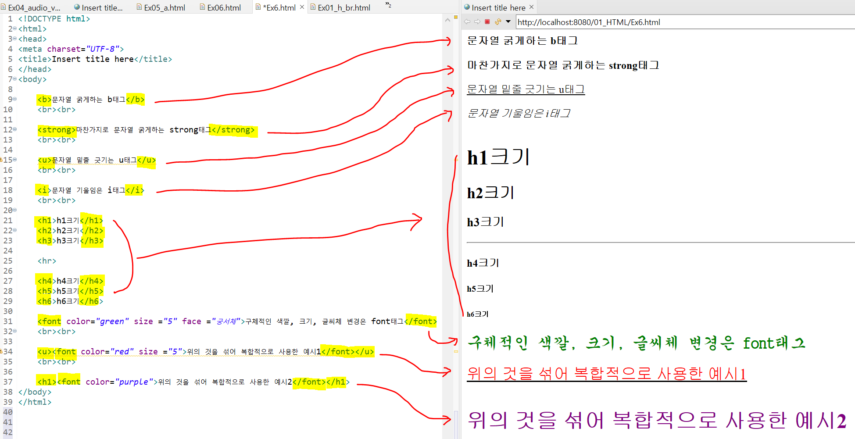The height and width of the screenshot is (439, 855).
Task: Click the <h1>h1크기</h1> code line
Action: coord(71,221)
